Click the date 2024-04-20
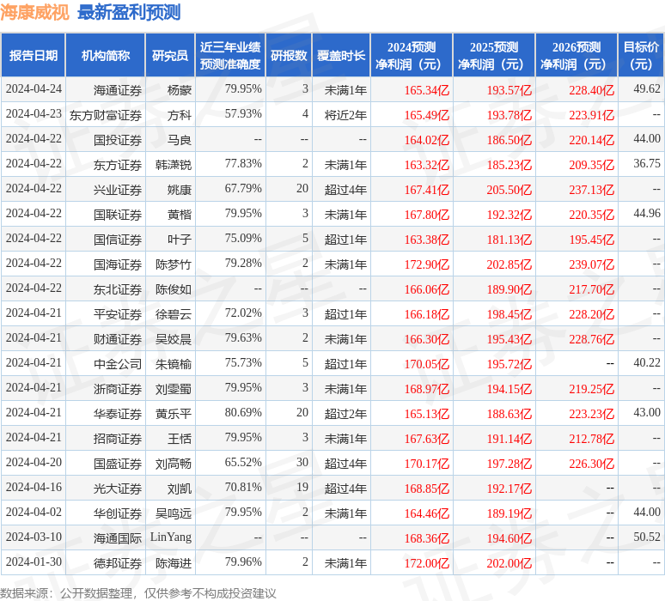The image size is (665, 601). [34, 462]
